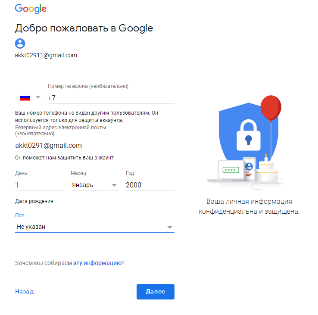
Task: Click the blue account avatar icon
Action: (x=20, y=44)
